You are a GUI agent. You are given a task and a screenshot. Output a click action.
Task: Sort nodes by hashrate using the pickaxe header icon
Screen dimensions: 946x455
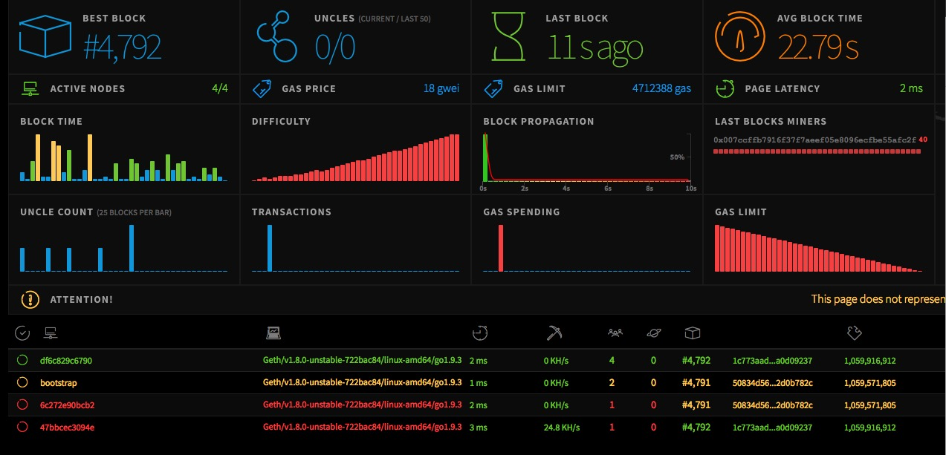pyautogui.click(x=554, y=333)
